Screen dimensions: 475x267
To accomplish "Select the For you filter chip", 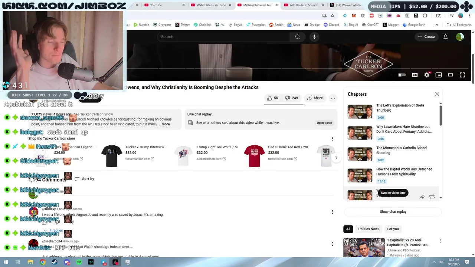I will point(393,229).
